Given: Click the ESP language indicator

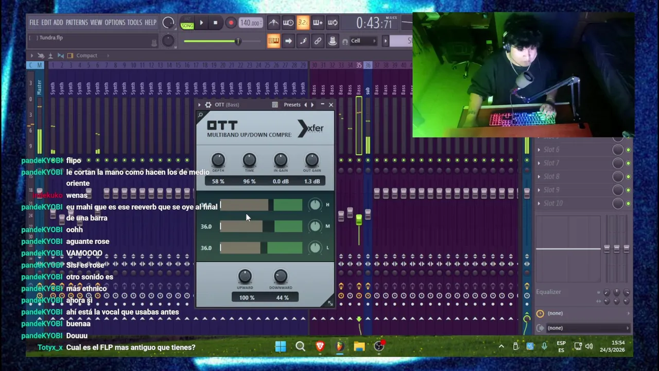Looking at the screenshot, I should [x=561, y=347].
